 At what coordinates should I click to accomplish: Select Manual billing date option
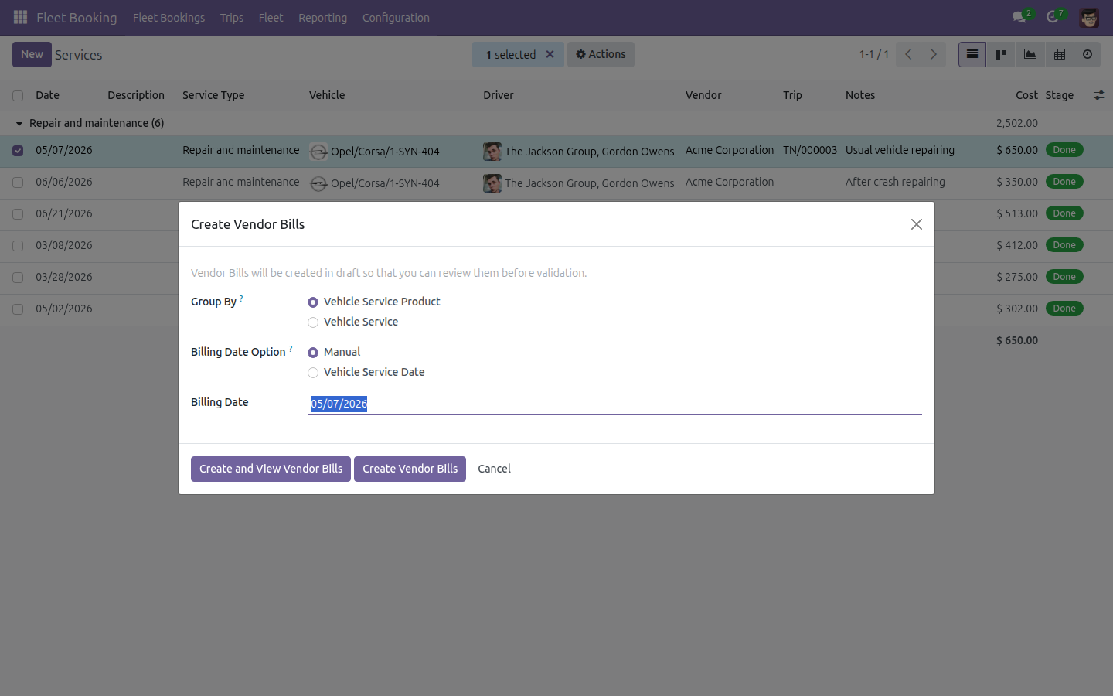point(313,353)
